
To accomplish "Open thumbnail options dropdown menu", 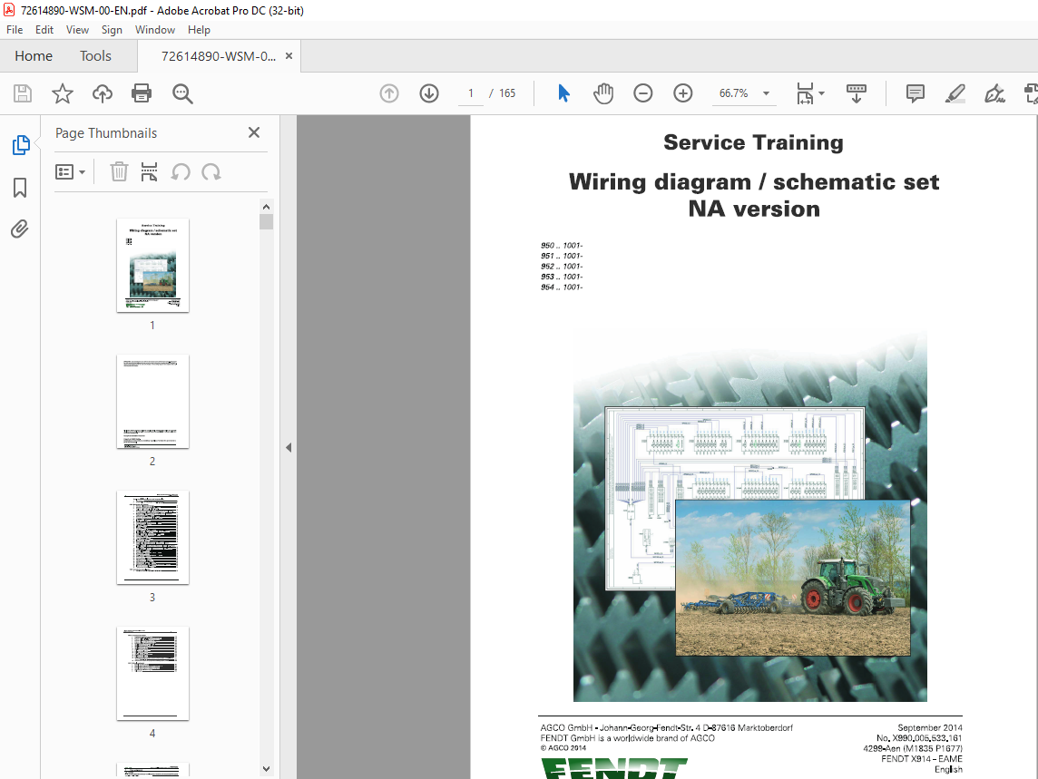I will [x=70, y=172].
